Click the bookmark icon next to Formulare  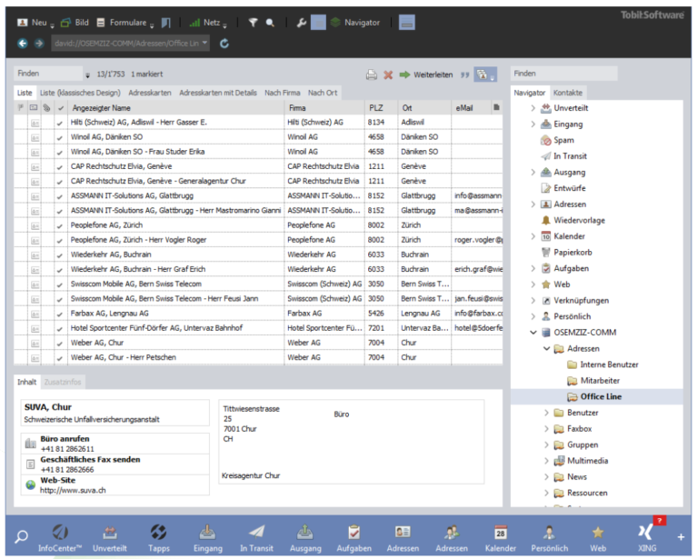tap(165, 23)
